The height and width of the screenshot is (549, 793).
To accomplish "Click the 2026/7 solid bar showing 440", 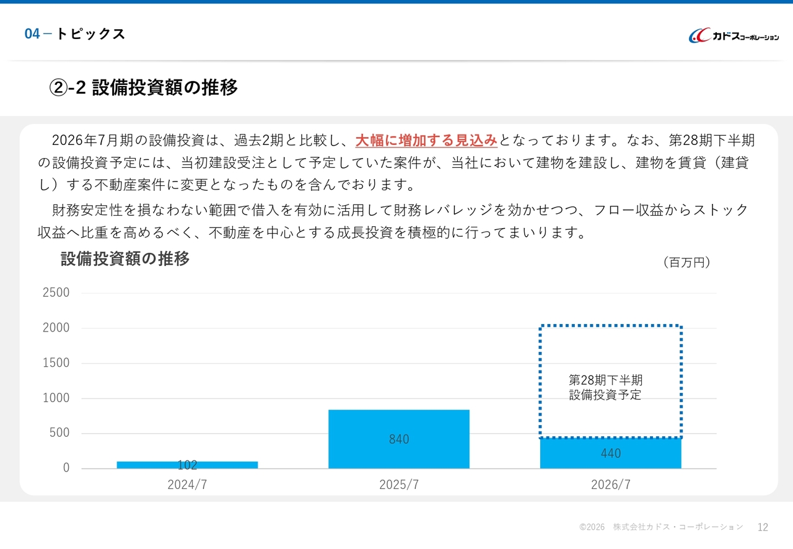I will (610, 453).
